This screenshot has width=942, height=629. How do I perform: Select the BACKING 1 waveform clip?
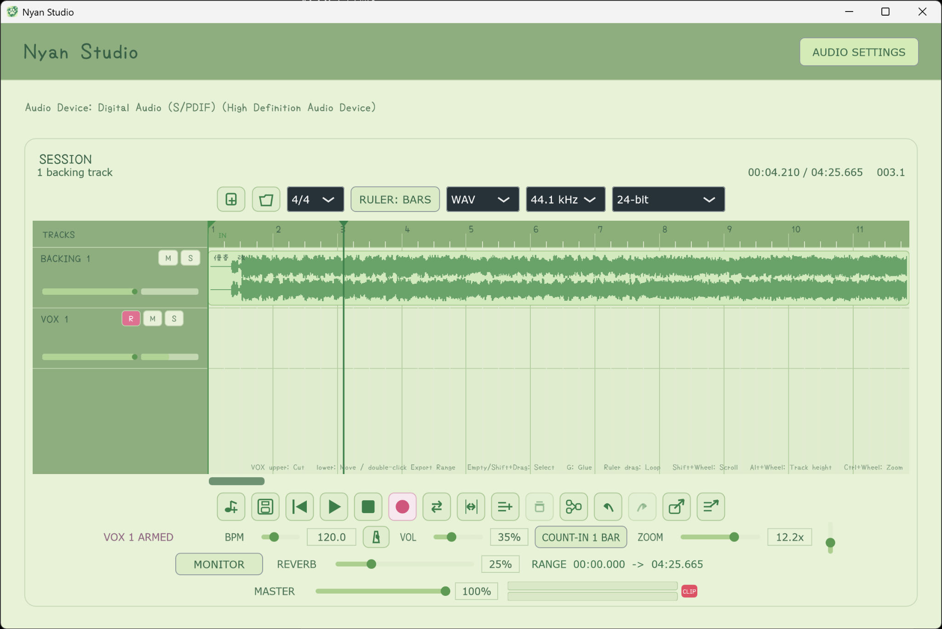pyautogui.click(x=559, y=278)
